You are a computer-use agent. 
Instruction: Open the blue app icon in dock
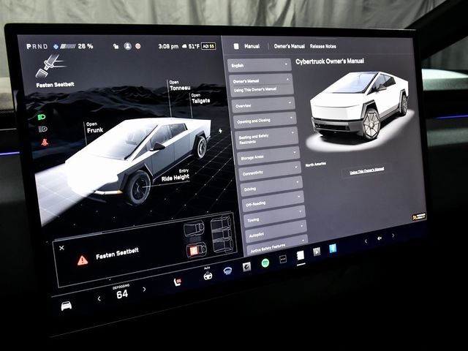tap(333, 249)
